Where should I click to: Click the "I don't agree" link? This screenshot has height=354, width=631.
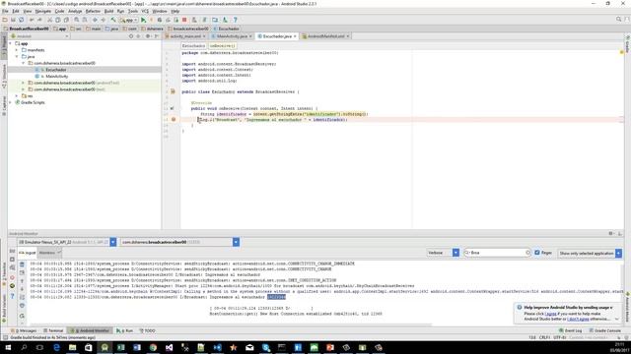click(578, 319)
